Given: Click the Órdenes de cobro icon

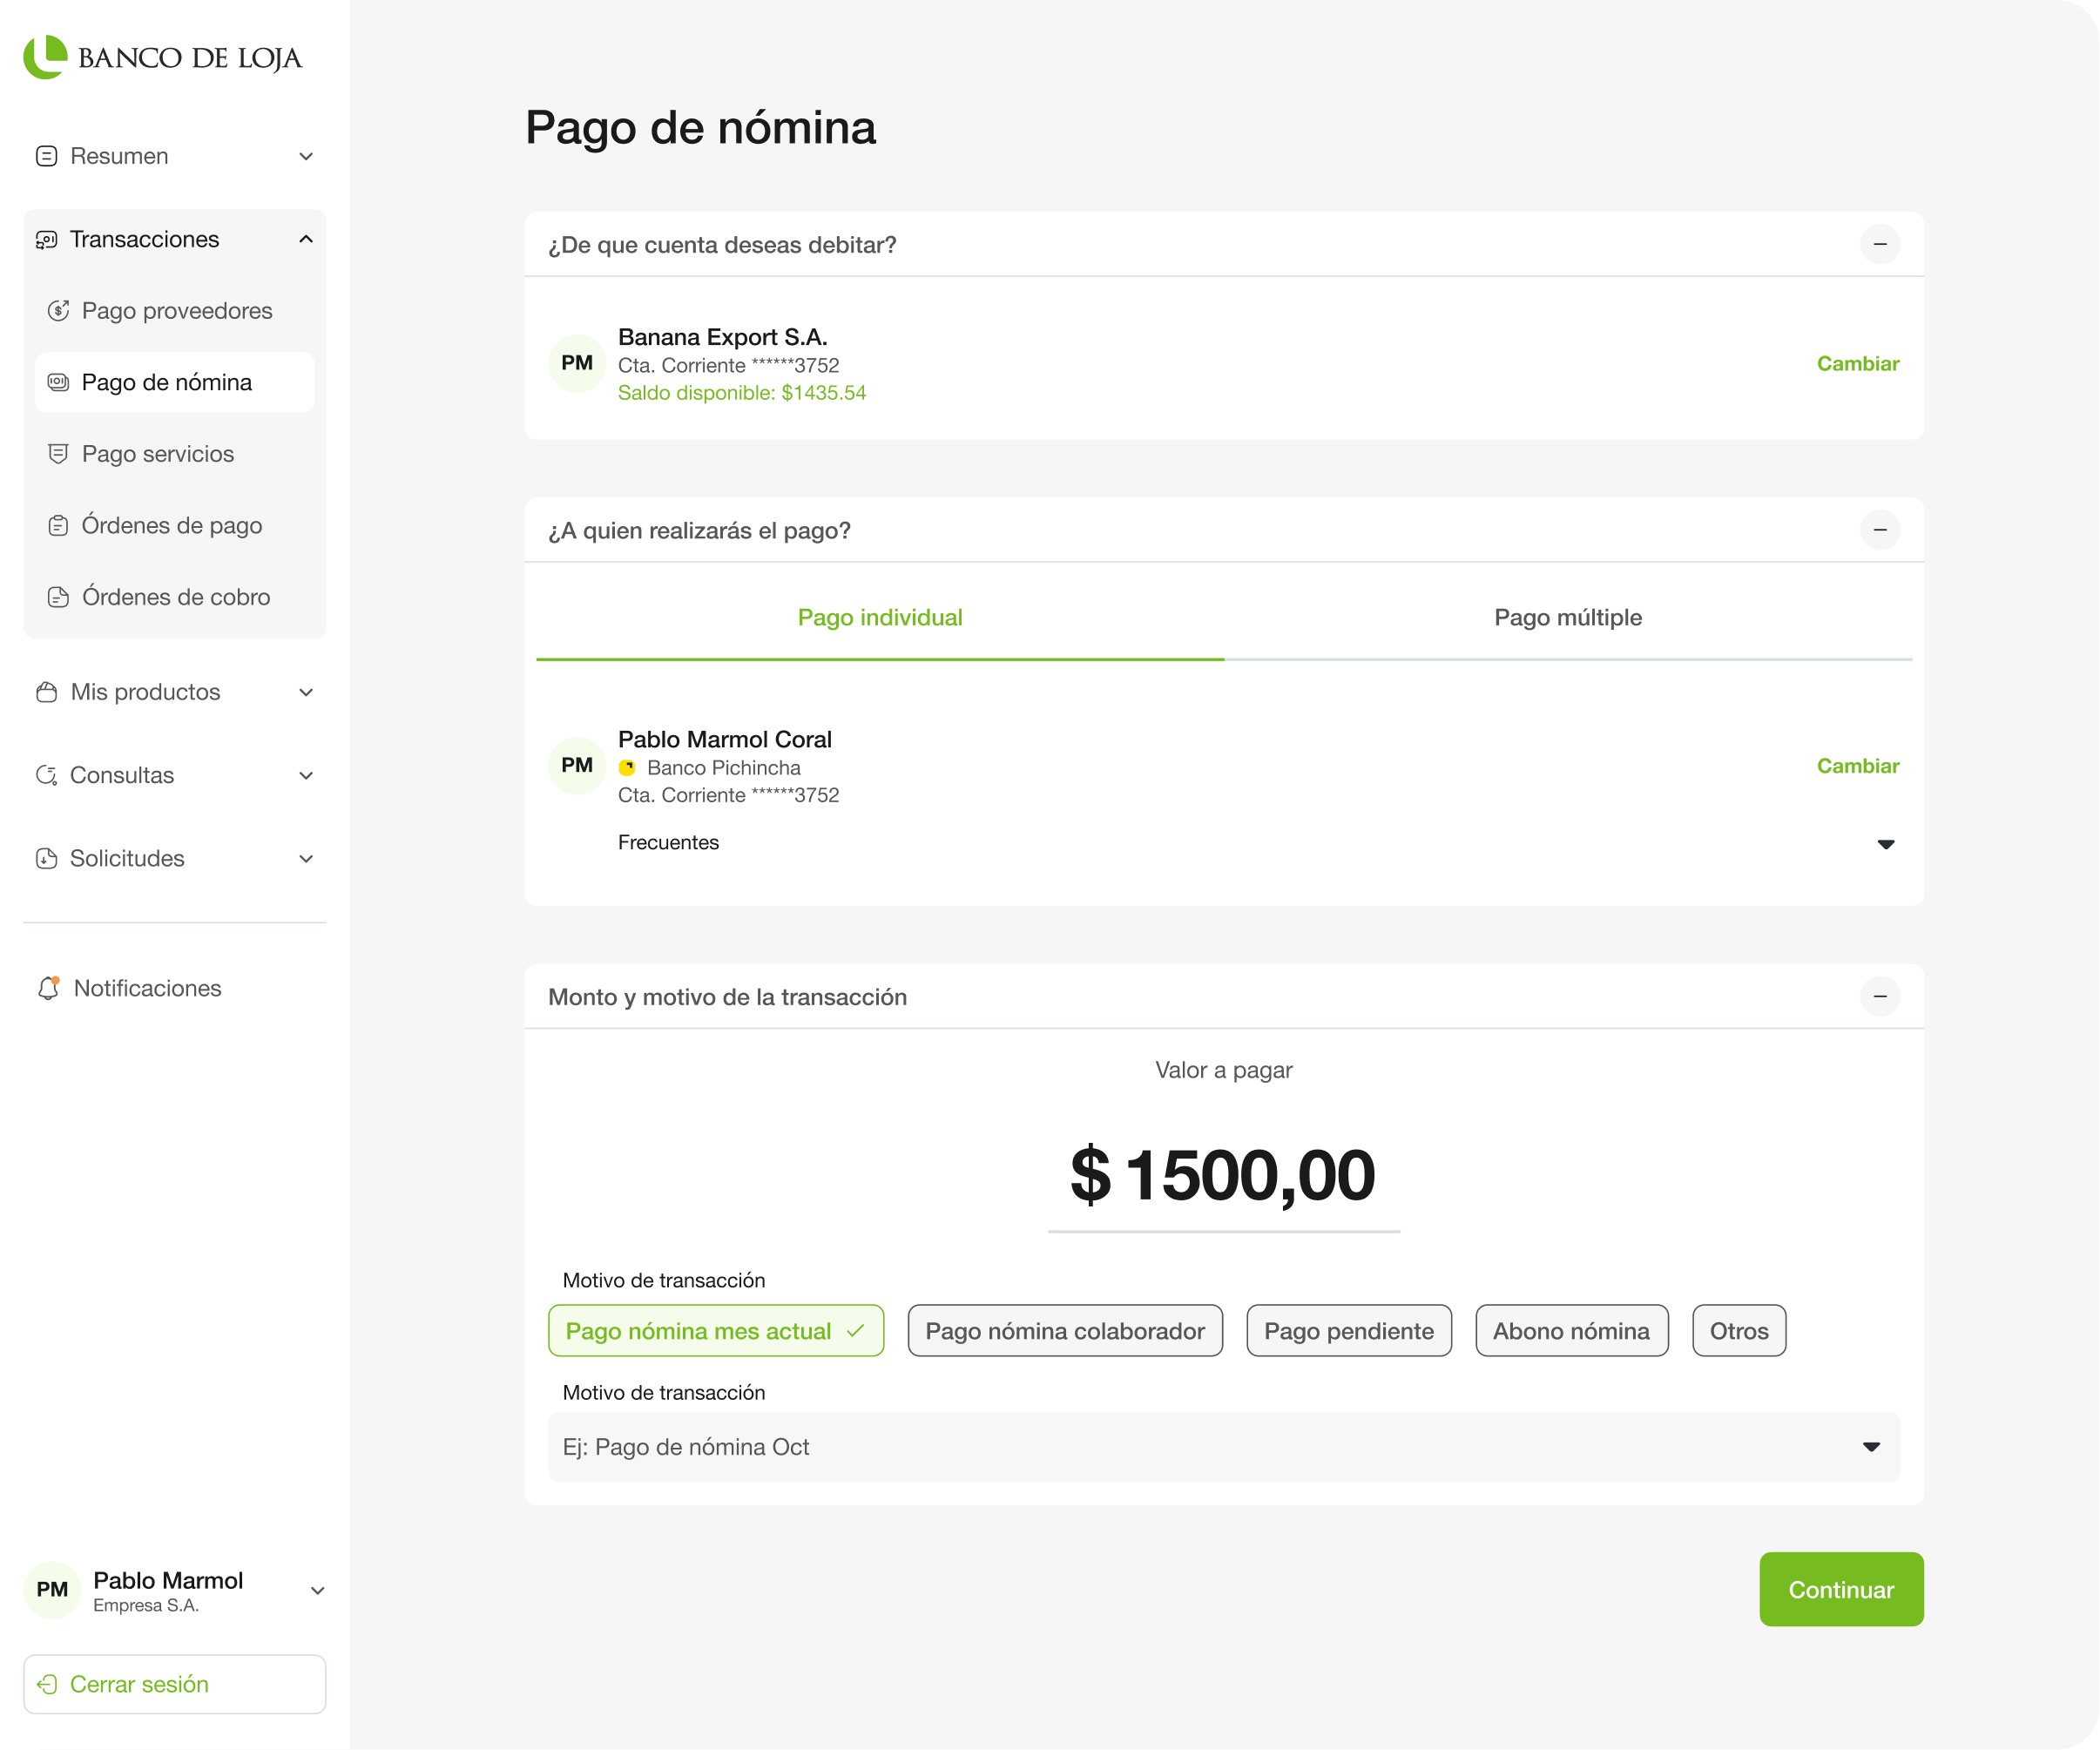Looking at the screenshot, I should coord(58,597).
